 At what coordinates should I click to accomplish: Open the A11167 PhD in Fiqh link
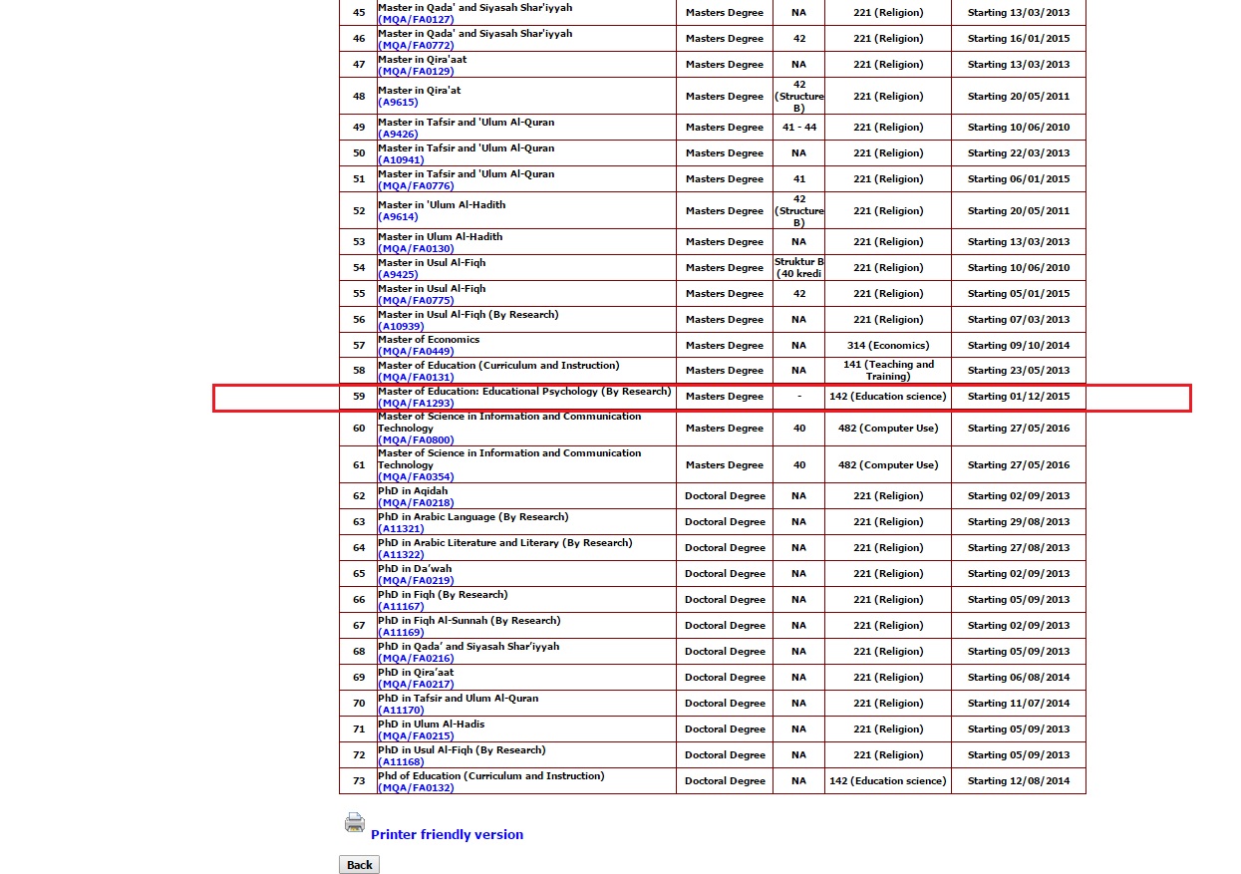pos(401,606)
